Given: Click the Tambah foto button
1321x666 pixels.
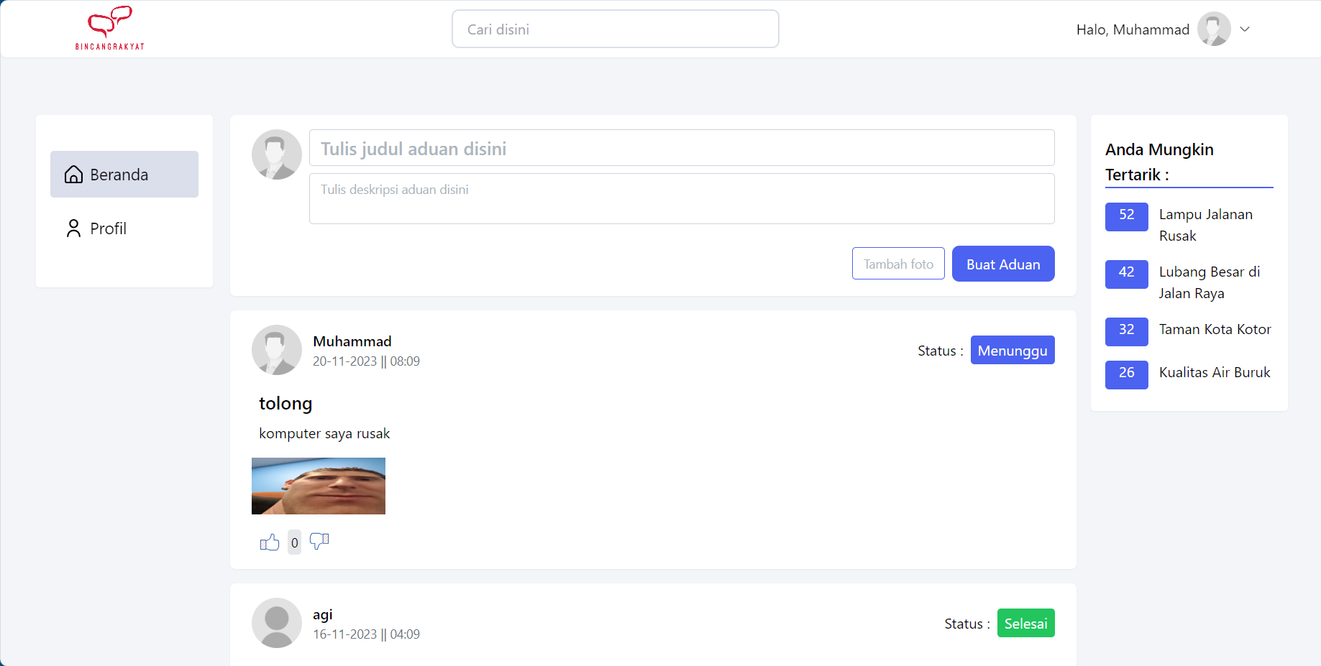Looking at the screenshot, I should pyautogui.click(x=898, y=264).
